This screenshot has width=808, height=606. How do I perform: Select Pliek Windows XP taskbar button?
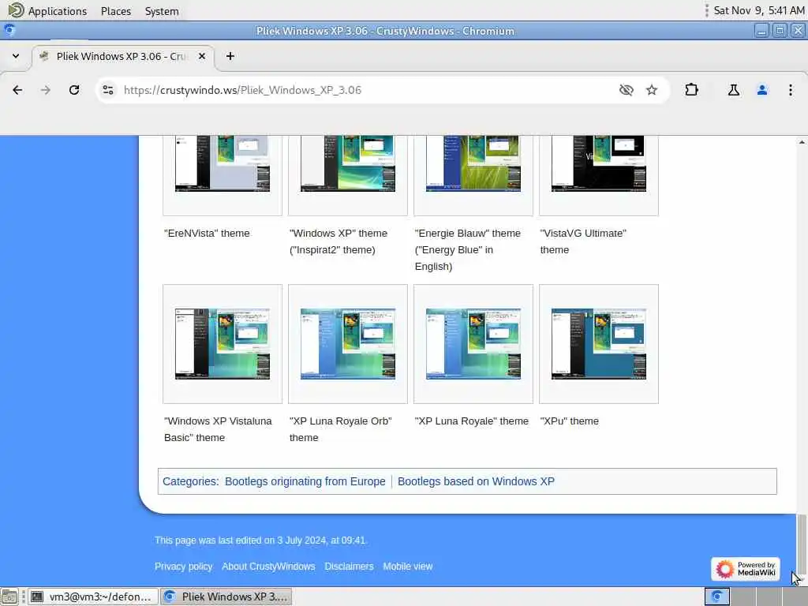tap(226, 597)
